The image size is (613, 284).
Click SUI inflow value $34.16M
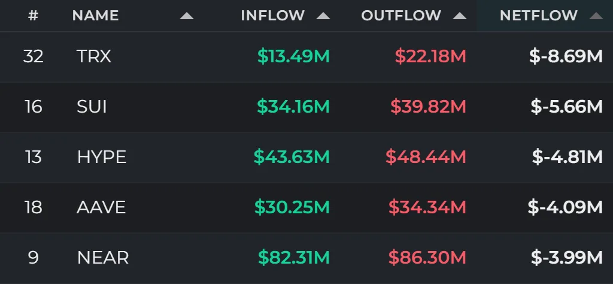click(293, 107)
